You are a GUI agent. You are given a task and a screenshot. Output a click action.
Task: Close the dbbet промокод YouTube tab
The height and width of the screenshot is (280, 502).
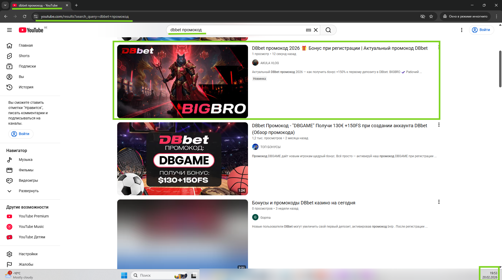click(x=67, y=5)
